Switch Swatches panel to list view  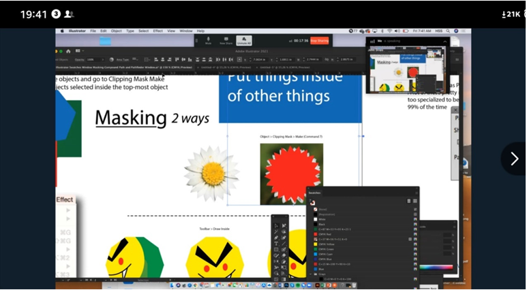coord(408,201)
